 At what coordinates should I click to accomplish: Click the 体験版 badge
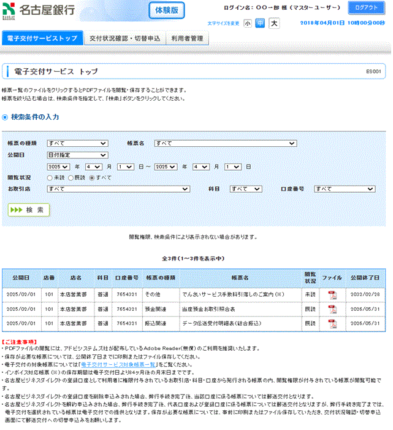coord(167,10)
